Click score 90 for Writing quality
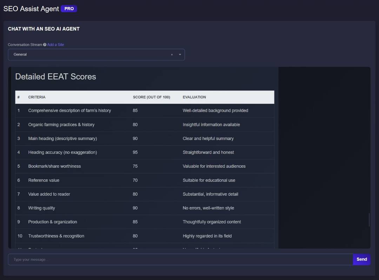The height and width of the screenshot is (280, 379). pos(135,208)
